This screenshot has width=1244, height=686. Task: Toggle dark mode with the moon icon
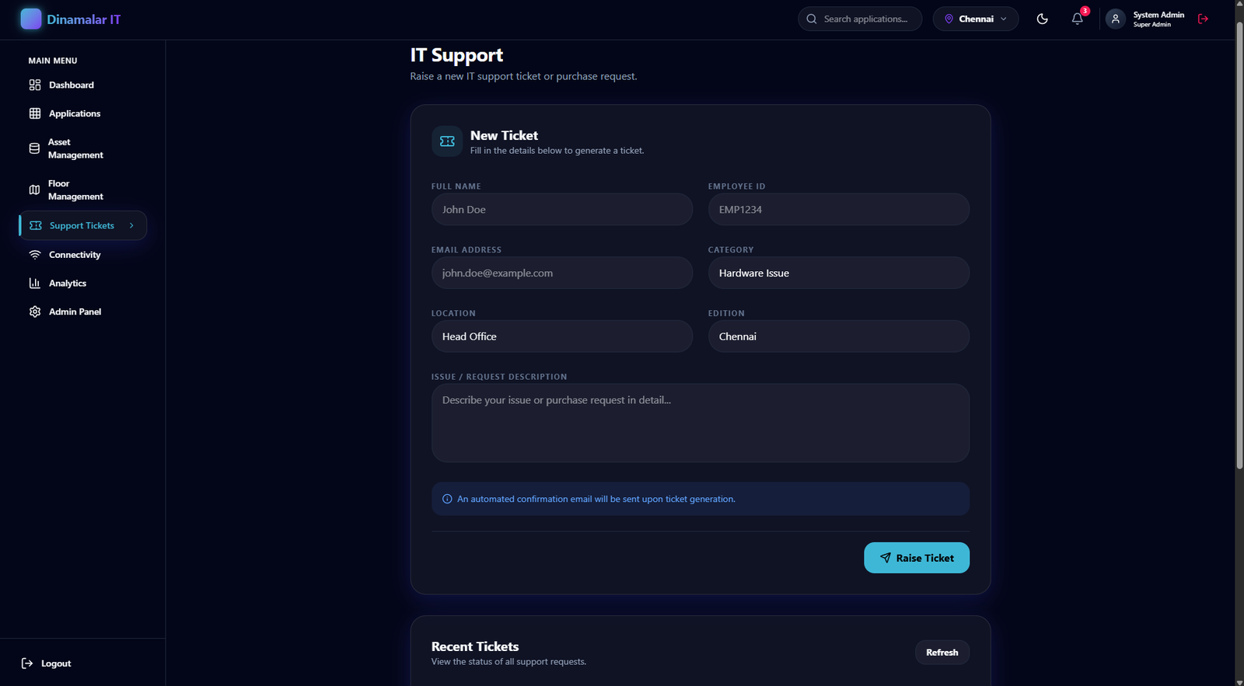(x=1043, y=19)
